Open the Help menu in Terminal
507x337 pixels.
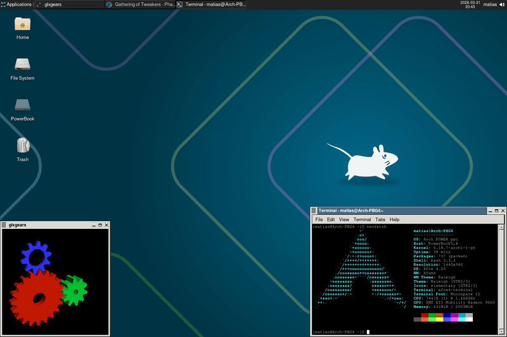click(394, 219)
